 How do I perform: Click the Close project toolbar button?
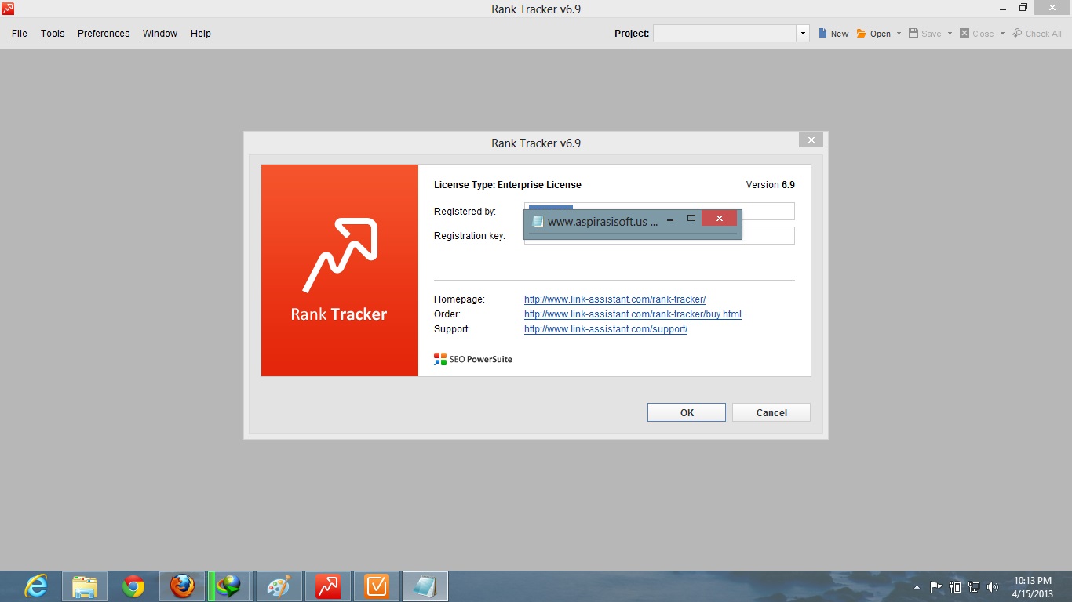[976, 34]
